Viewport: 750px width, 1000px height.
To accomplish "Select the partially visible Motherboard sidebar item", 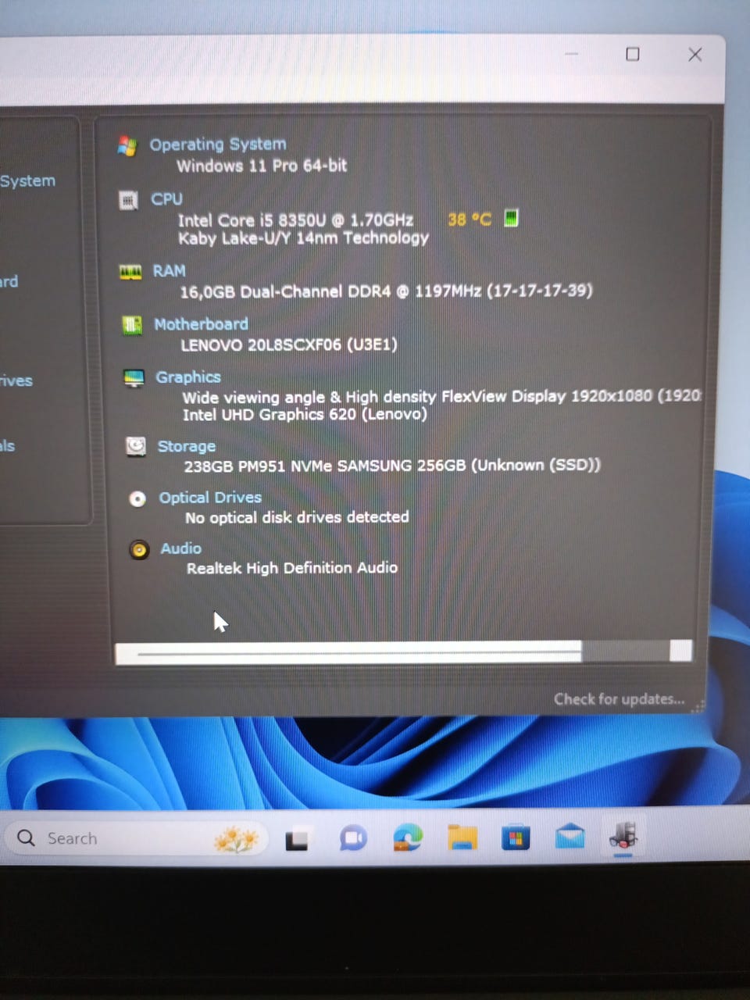I will (9, 281).
